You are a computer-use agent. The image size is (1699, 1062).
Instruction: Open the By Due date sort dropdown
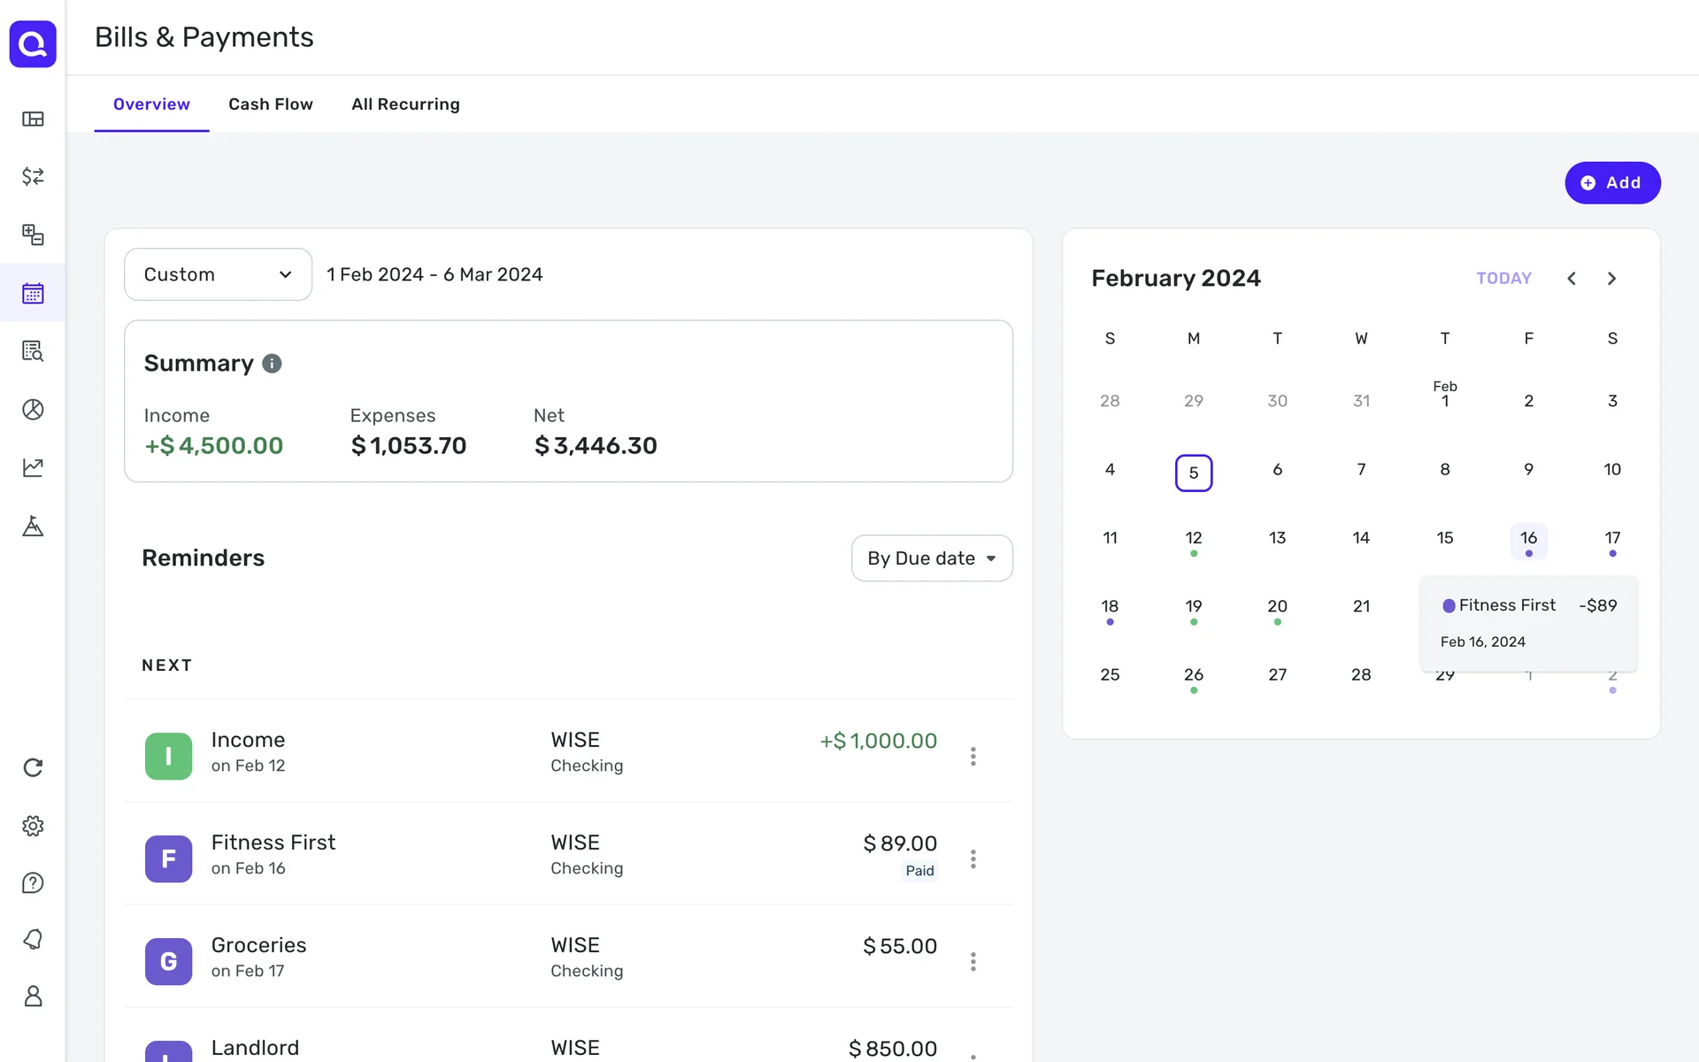931,558
